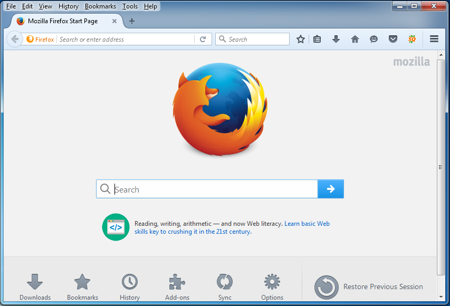Click the magnifier in toolbar search box
The image size is (450, 306).
click(222, 39)
